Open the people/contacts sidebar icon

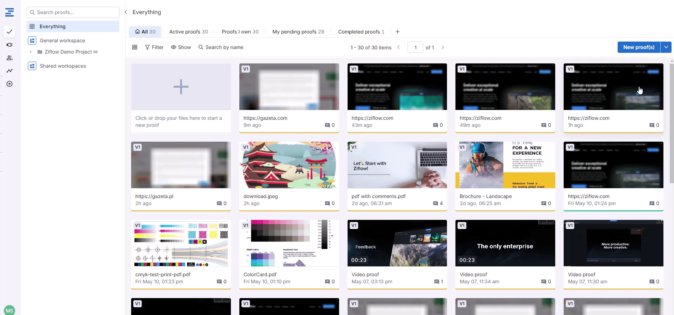click(10, 58)
